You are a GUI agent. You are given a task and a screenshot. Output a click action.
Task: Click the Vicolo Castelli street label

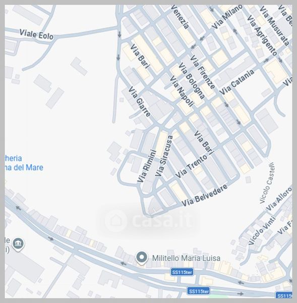tap(267, 183)
